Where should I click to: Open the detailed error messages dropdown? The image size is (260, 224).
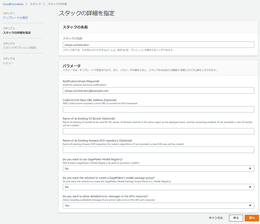[158, 206]
